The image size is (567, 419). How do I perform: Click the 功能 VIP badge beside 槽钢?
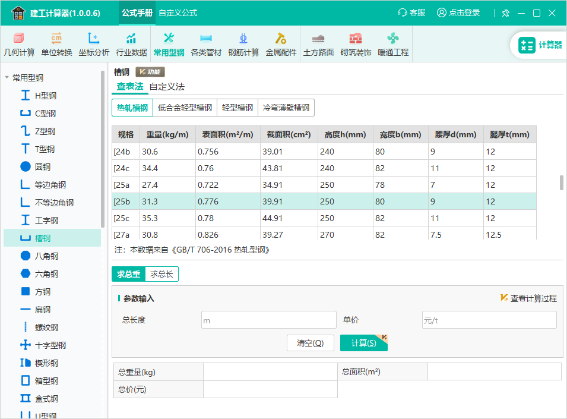(150, 72)
